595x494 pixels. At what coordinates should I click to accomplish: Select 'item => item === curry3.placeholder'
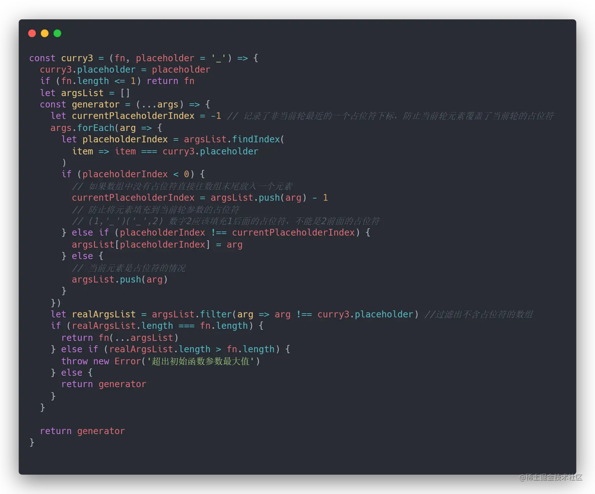(x=165, y=151)
